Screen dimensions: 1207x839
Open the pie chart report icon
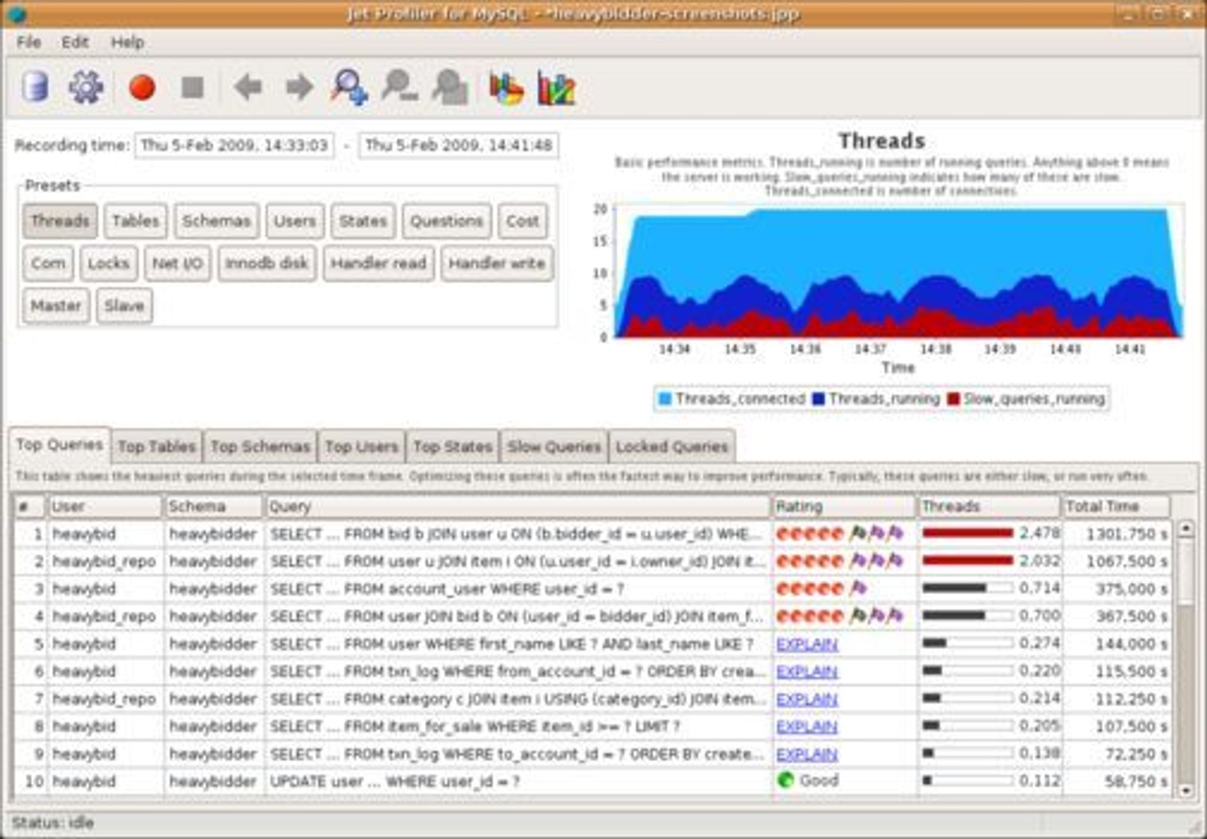pyautogui.click(x=506, y=89)
